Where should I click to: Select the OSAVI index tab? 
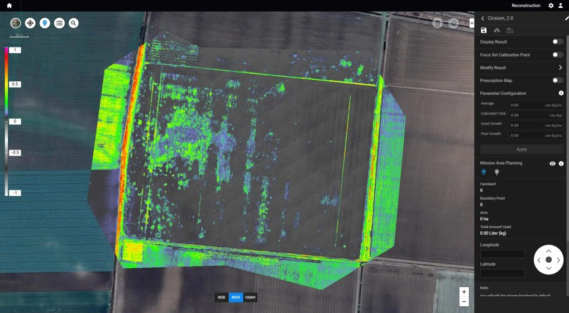pos(250,297)
